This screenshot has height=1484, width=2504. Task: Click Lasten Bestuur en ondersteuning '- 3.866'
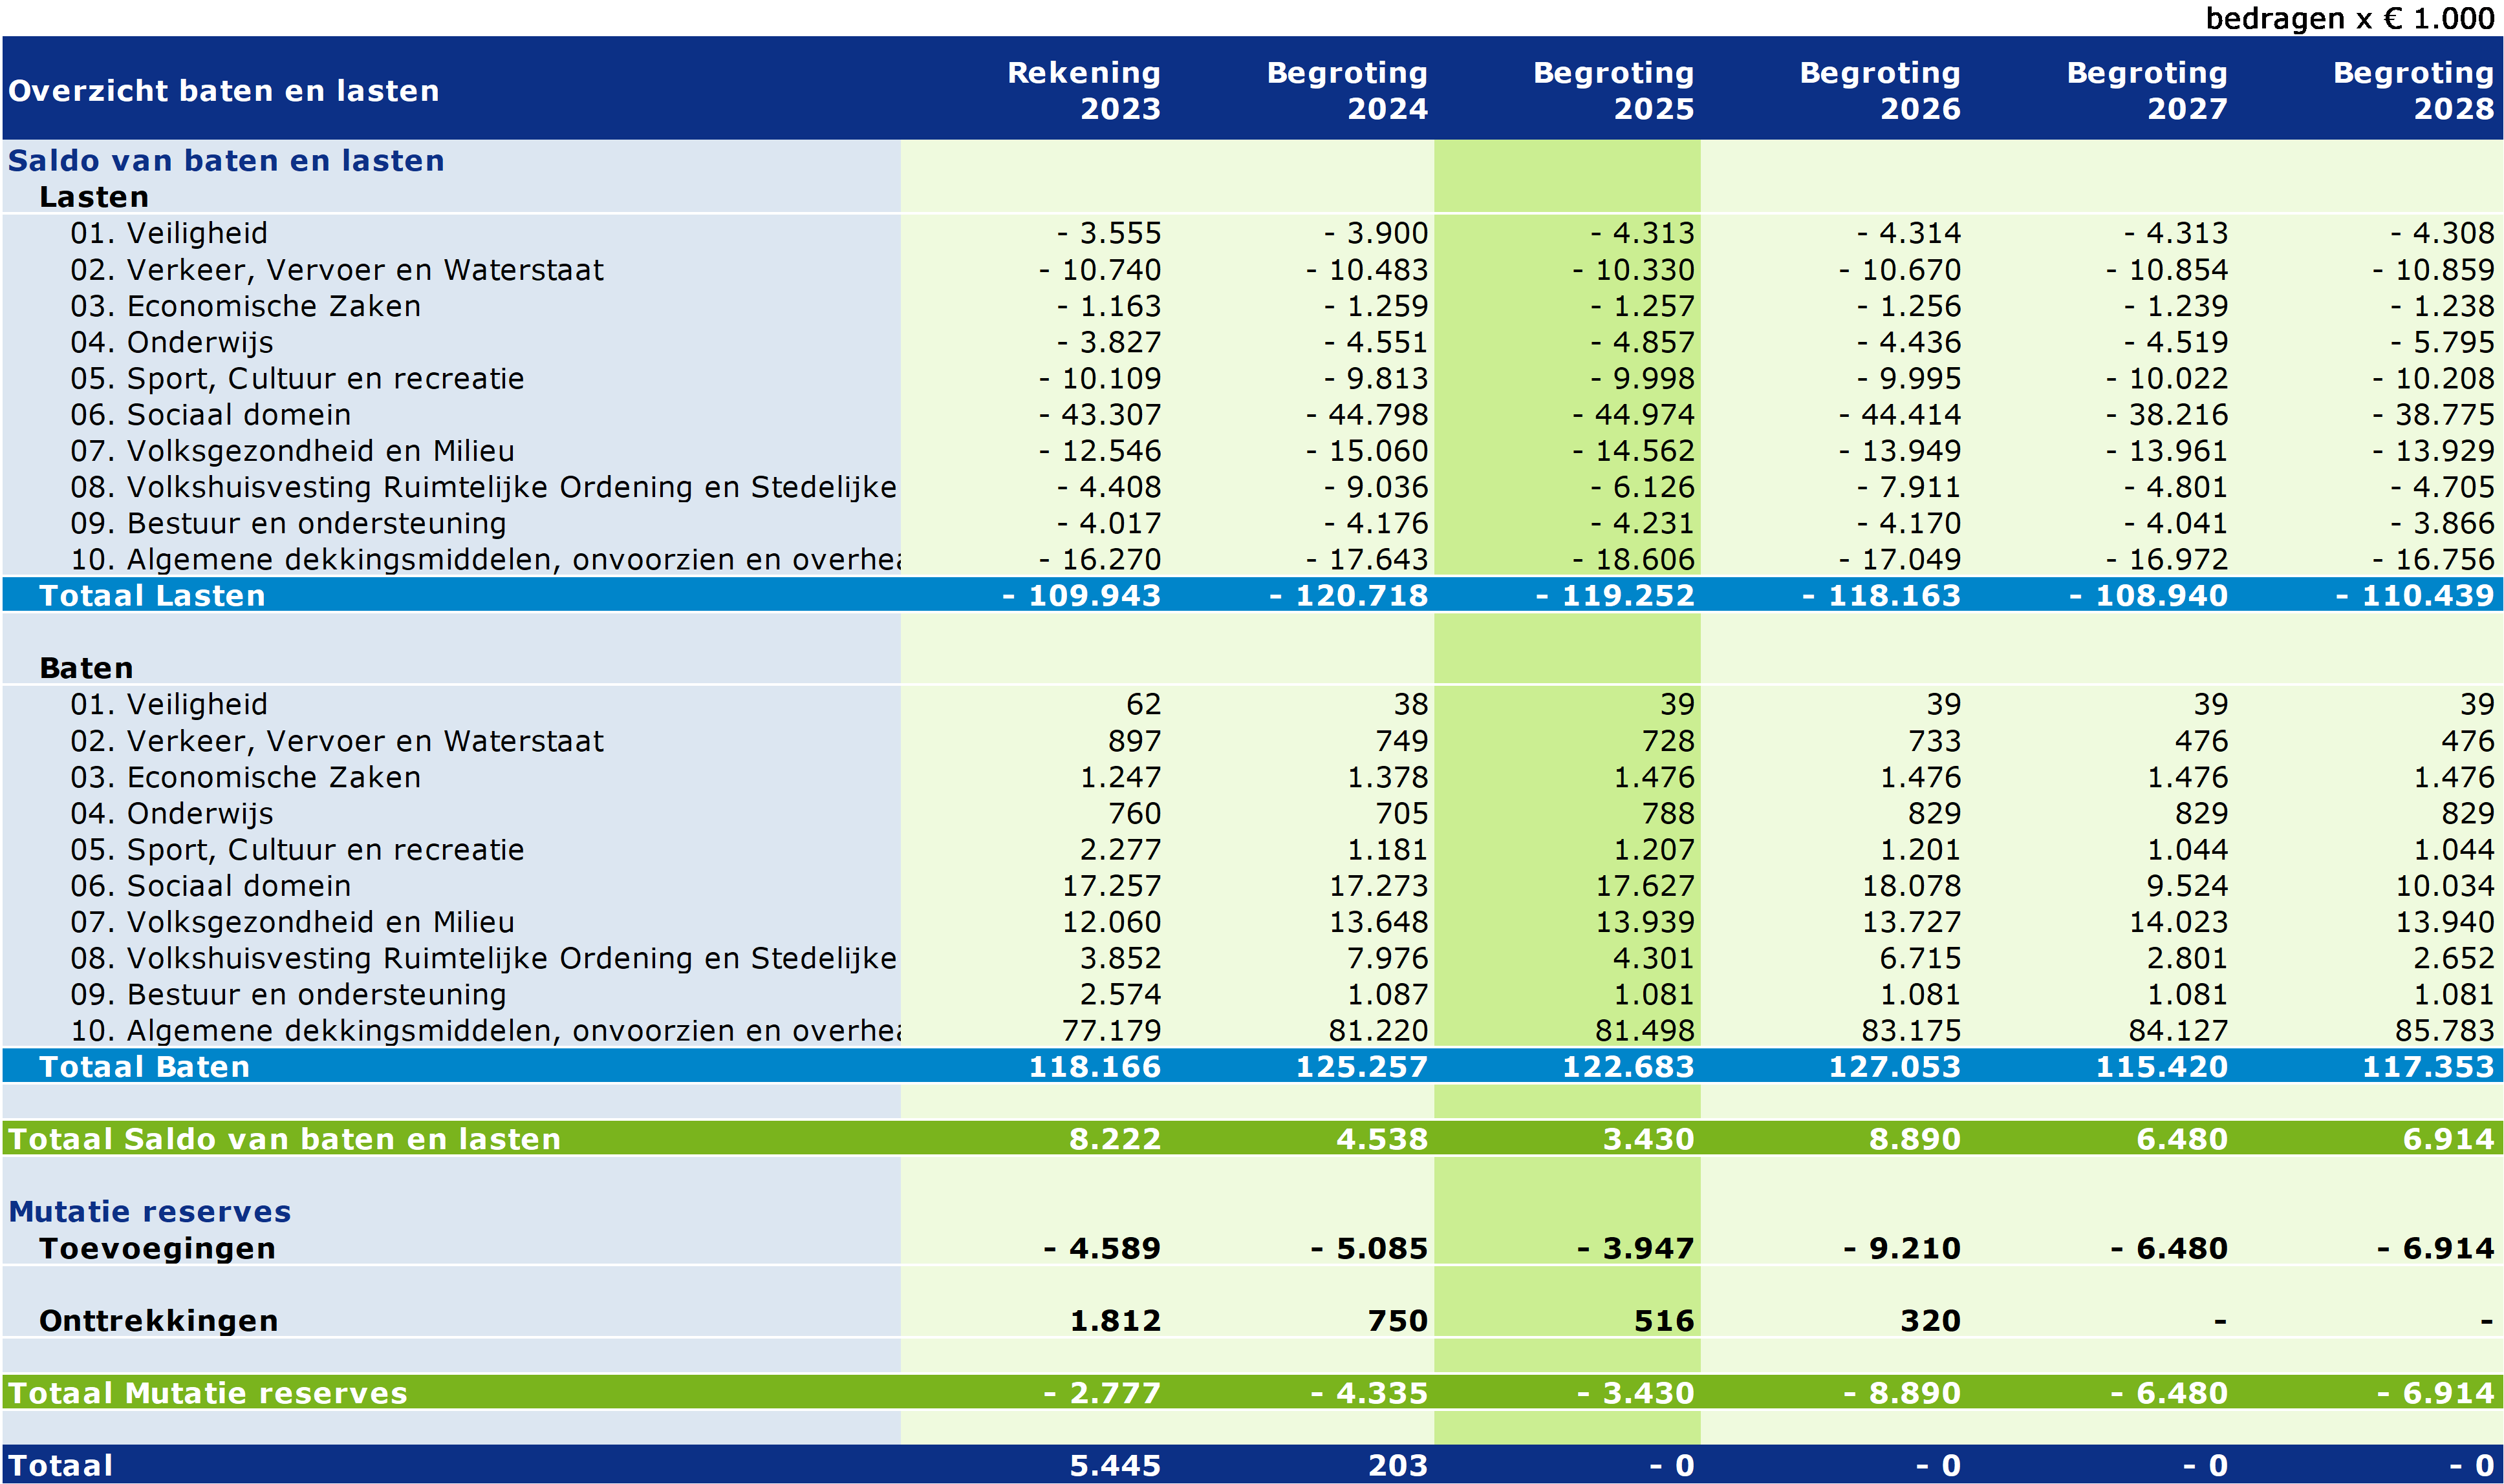click(2442, 523)
